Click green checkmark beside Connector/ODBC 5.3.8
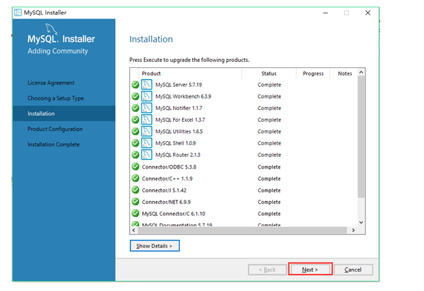The width and height of the screenshot is (424, 291). (135, 166)
